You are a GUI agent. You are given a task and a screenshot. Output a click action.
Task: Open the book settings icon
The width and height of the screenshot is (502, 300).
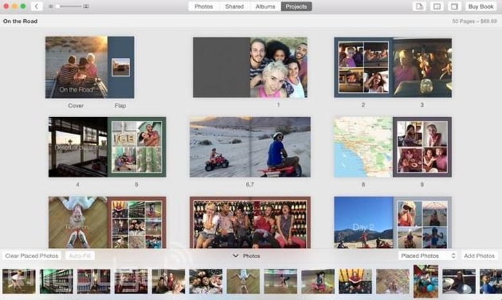click(x=454, y=6)
